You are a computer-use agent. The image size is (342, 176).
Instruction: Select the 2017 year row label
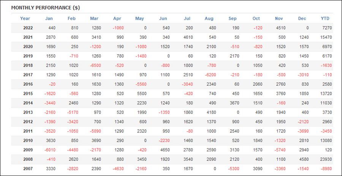(x=28, y=75)
